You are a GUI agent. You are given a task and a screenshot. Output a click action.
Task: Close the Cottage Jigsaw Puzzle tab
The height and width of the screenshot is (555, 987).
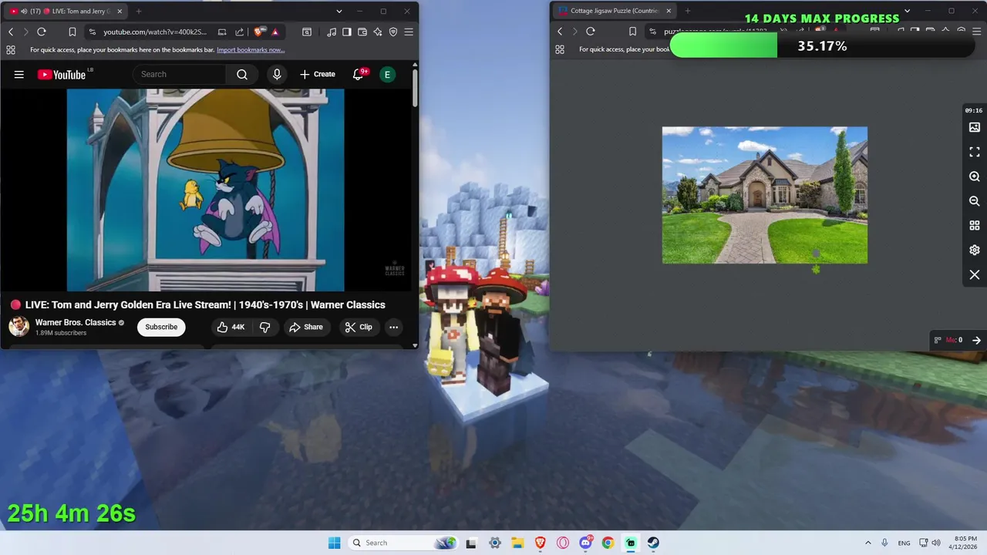point(669,12)
